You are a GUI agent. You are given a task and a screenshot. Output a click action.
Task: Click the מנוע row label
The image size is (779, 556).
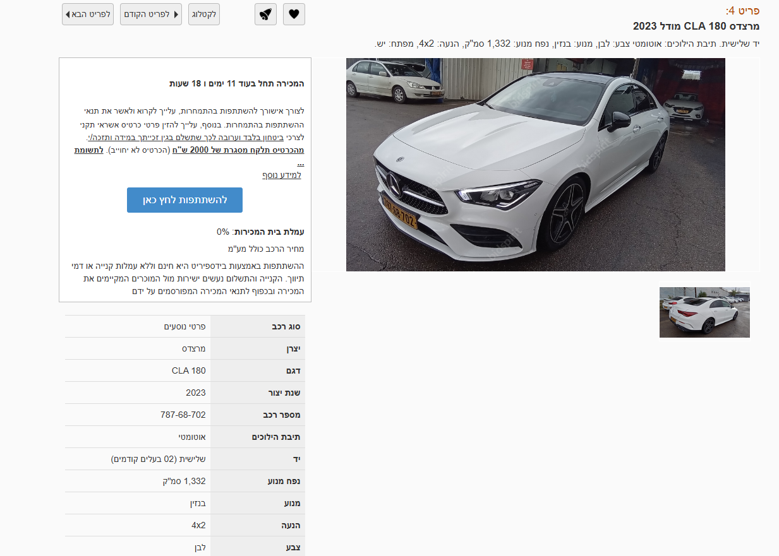click(x=292, y=503)
